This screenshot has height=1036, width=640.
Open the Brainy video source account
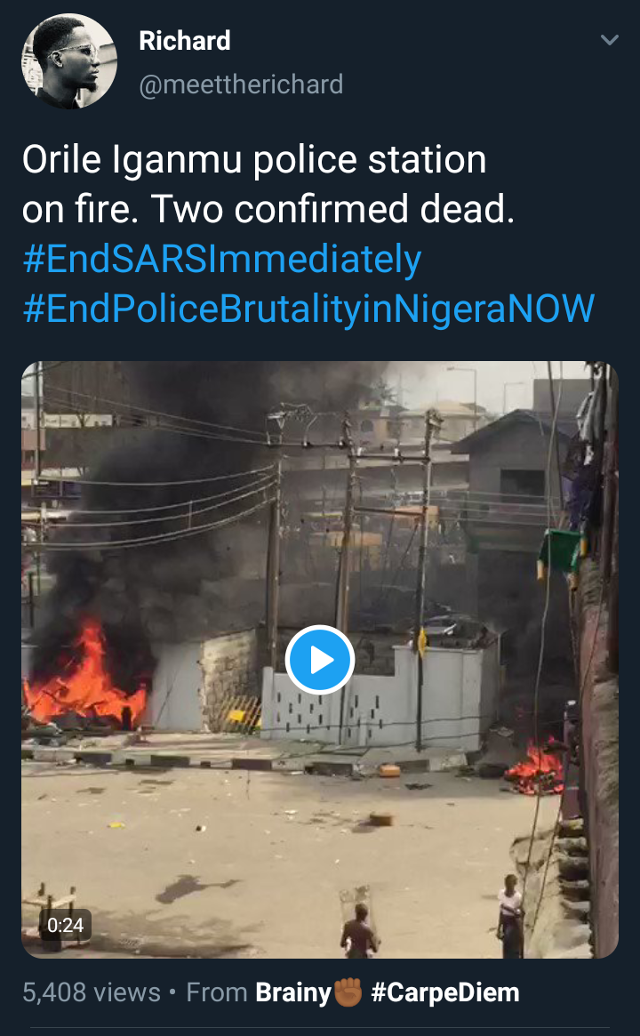point(293,992)
